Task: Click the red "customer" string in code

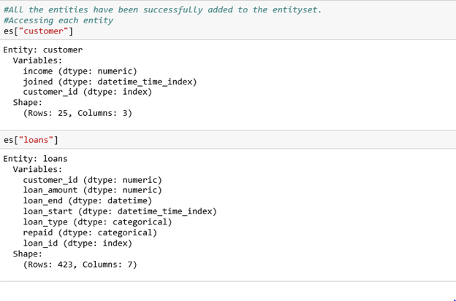Action: tap(43, 31)
